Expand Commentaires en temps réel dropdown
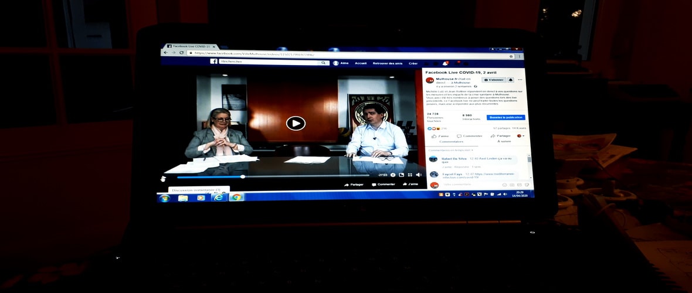The width and height of the screenshot is (692, 293). (450, 150)
